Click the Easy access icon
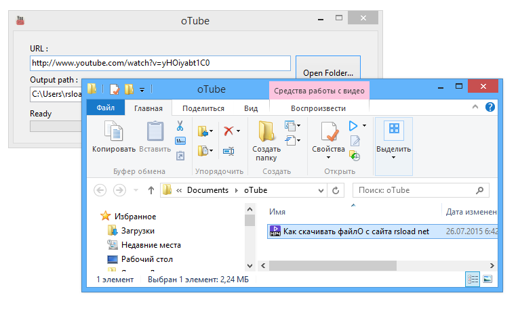This screenshot has height=310, width=518. (x=290, y=141)
